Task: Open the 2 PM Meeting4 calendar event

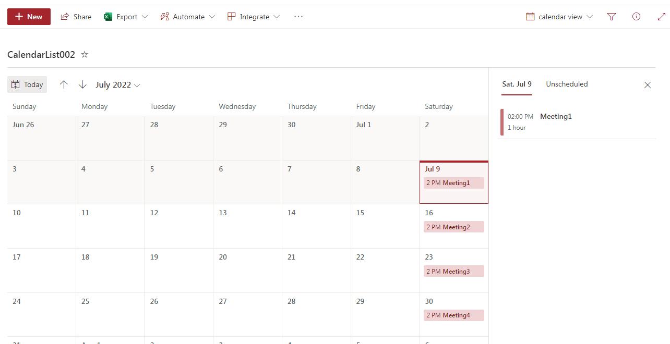Action: point(453,315)
